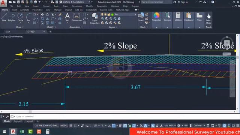Click the Save icon in quick access toolbar
240x135 pixels.
(18, 2)
